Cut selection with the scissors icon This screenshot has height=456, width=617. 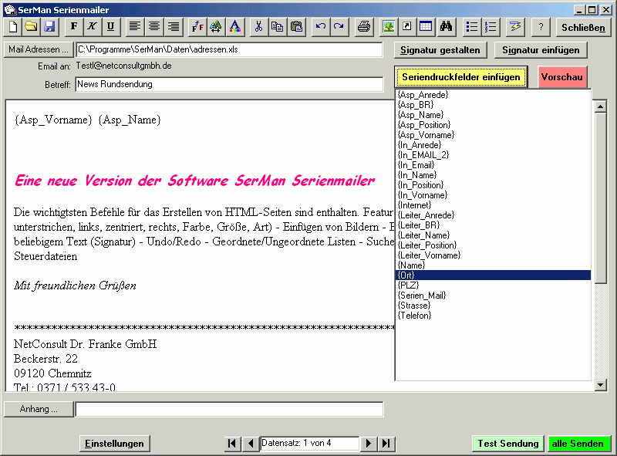(258, 27)
